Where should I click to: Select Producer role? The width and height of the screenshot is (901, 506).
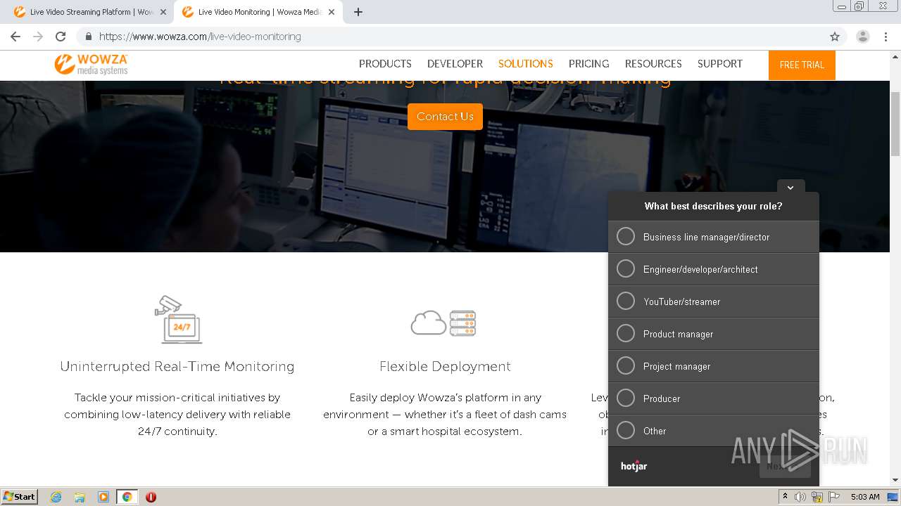coord(714,398)
